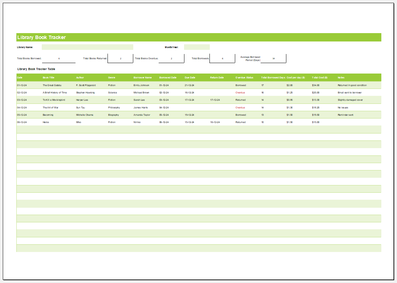Image resolution: width=397 pixels, height=283 pixels.
Task: Select the Average Borrowed Period value box
Action: tap(273, 59)
